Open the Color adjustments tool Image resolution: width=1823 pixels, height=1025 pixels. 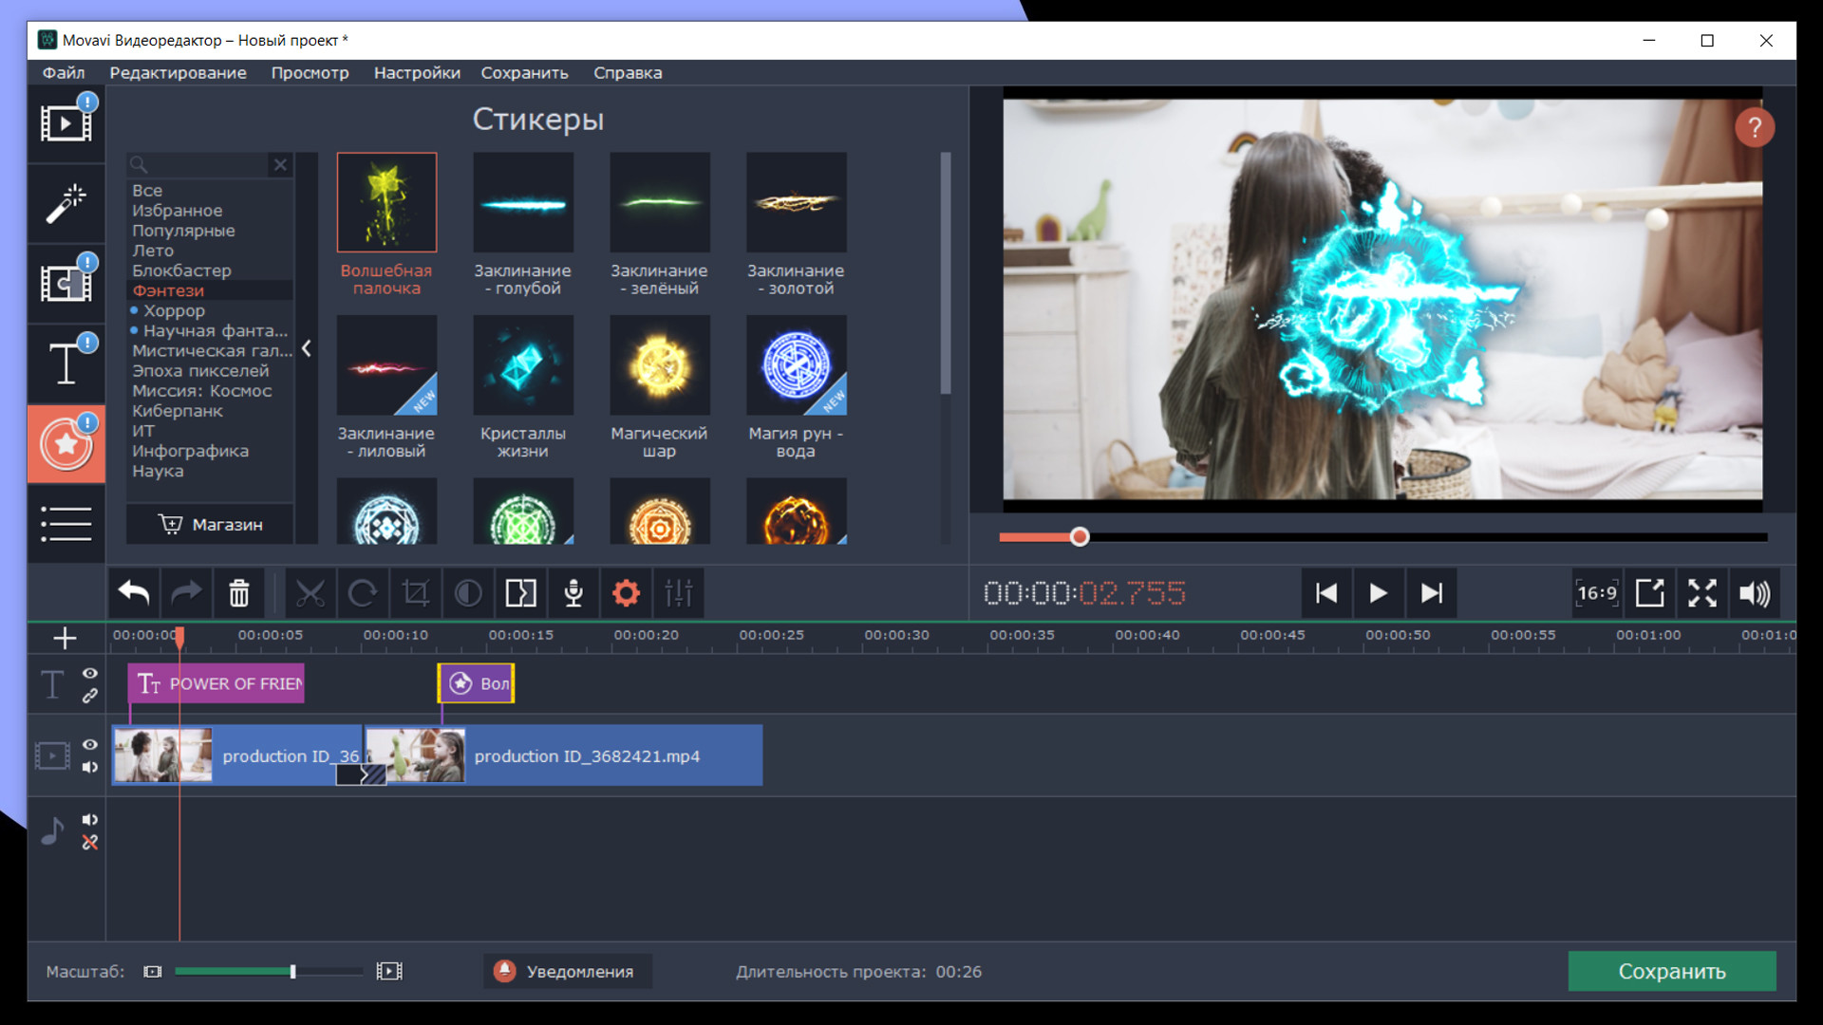pyautogui.click(x=468, y=594)
